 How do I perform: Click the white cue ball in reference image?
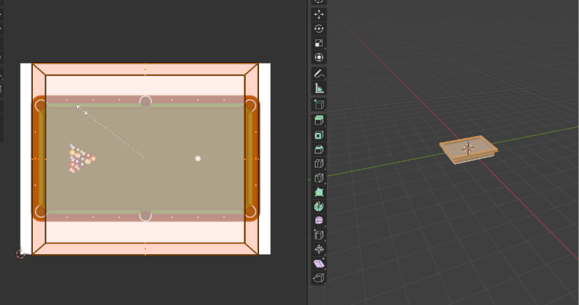pos(198,158)
